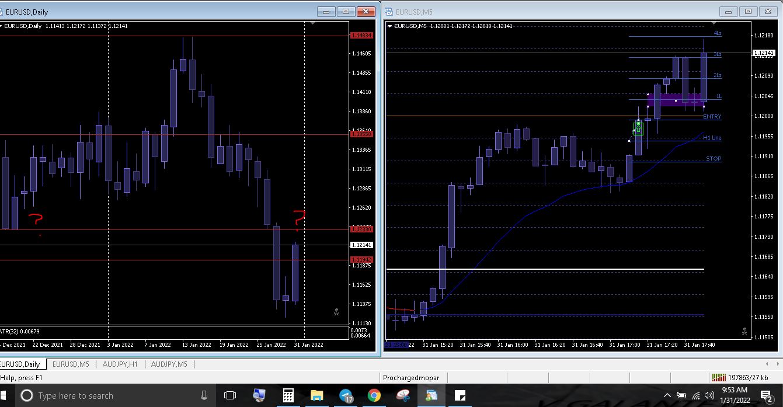Viewport: 783px width, 407px height.
Task: Click the microphone icon in search box
Action: coord(204,395)
